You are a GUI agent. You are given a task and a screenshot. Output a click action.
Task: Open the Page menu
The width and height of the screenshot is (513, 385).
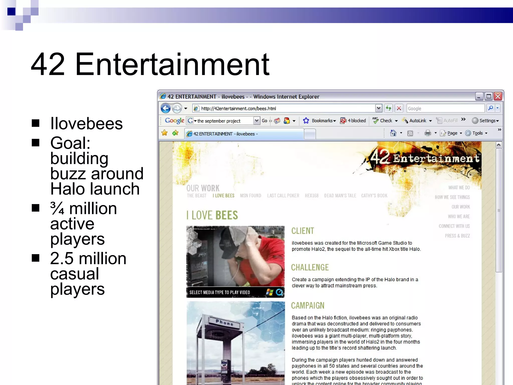tap(451, 133)
